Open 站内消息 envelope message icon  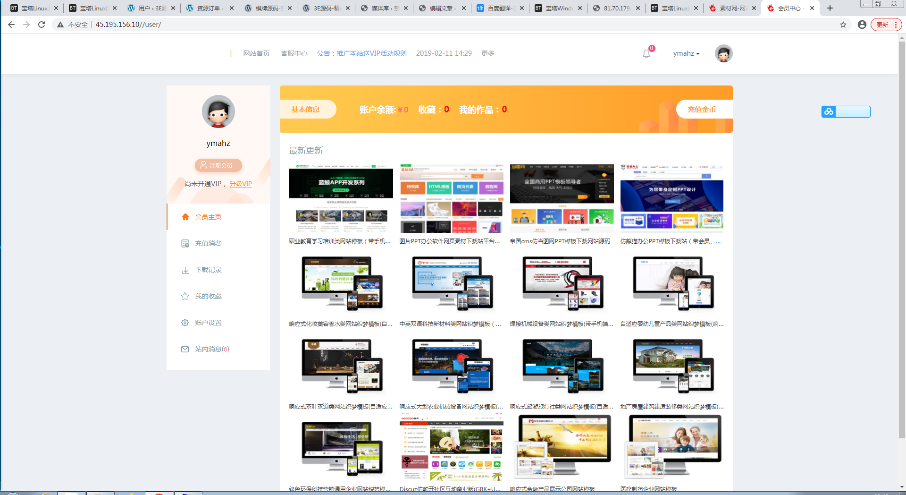[185, 349]
